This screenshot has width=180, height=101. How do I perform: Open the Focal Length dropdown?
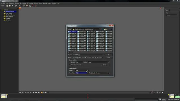click(x=108, y=73)
